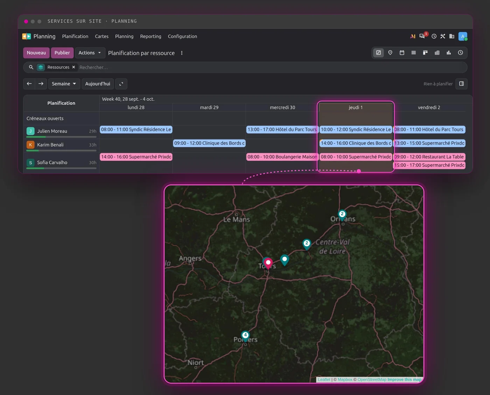Click the search magnifier icon
The width and height of the screenshot is (490, 395).
[x=31, y=67]
